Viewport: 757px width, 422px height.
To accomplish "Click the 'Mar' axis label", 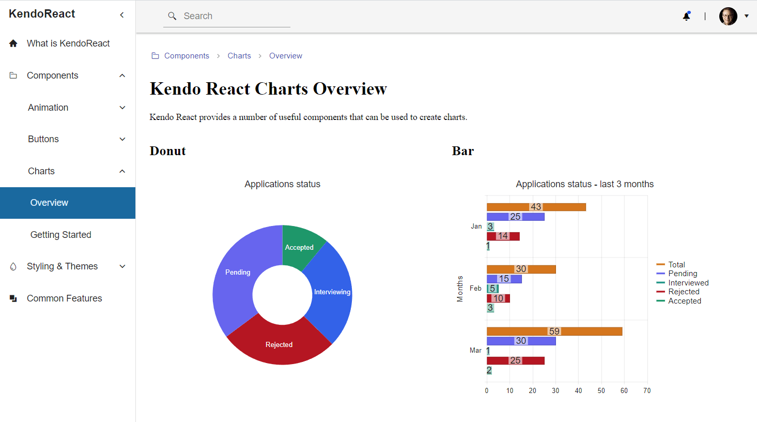I will pos(475,351).
